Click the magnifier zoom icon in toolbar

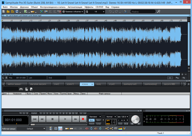point(87,12)
